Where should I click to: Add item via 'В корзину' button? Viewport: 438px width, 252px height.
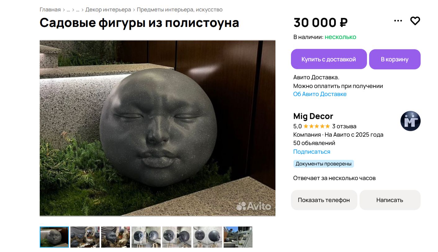click(x=395, y=59)
